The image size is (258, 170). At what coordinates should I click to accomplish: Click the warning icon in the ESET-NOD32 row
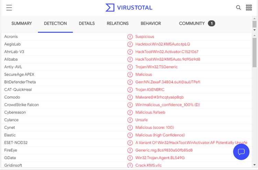point(130,143)
